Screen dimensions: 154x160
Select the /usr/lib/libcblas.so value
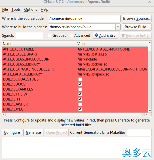[93, 64]
